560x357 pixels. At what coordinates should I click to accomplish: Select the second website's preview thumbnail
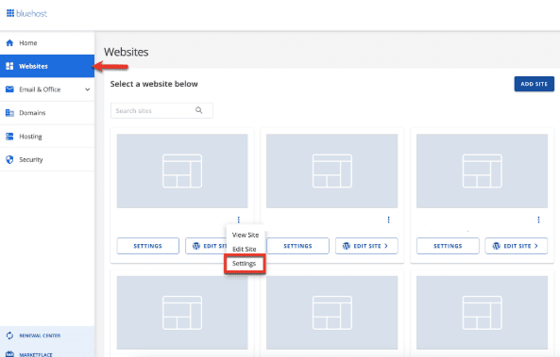click(331, 171)
